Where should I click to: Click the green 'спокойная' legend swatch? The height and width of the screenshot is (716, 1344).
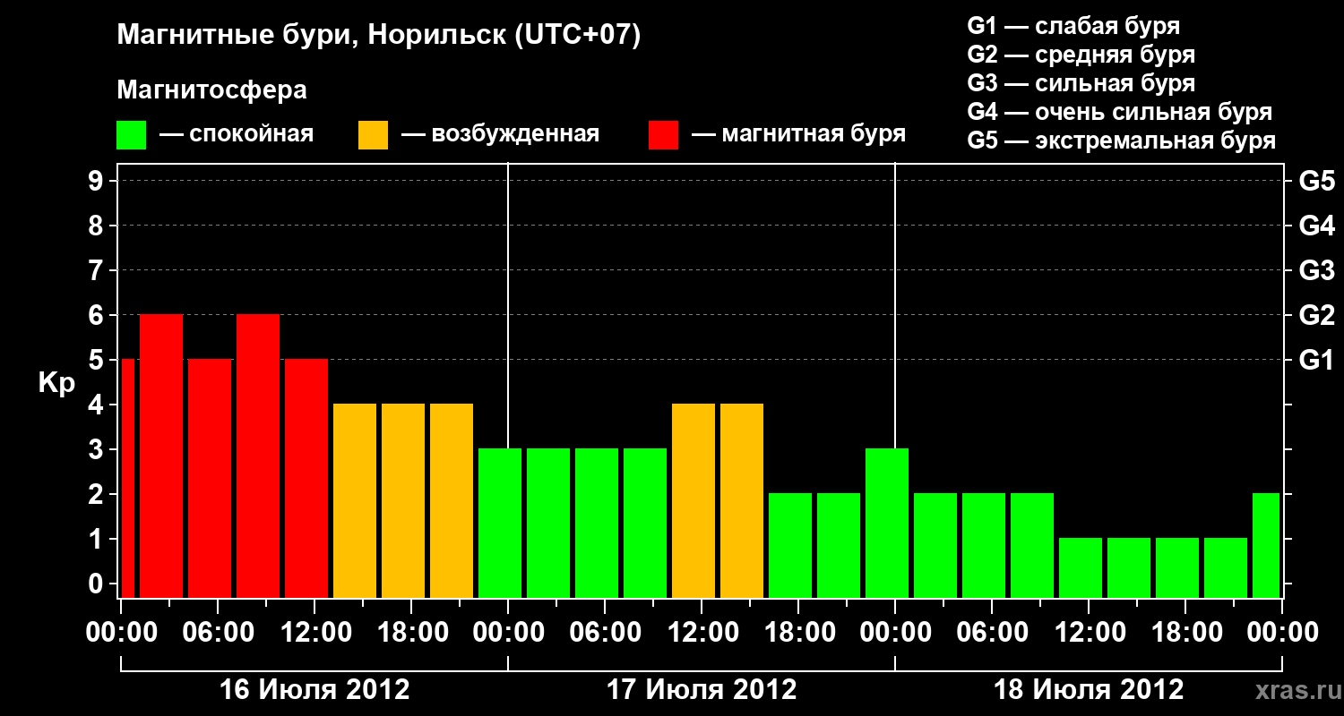pos(131,135)
